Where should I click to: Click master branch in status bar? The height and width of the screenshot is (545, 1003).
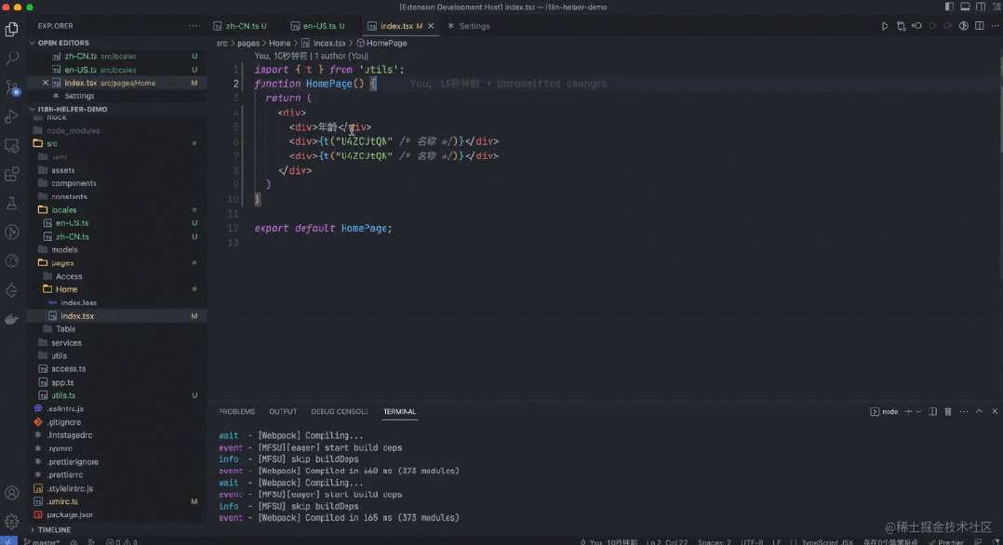click(42, 542)
